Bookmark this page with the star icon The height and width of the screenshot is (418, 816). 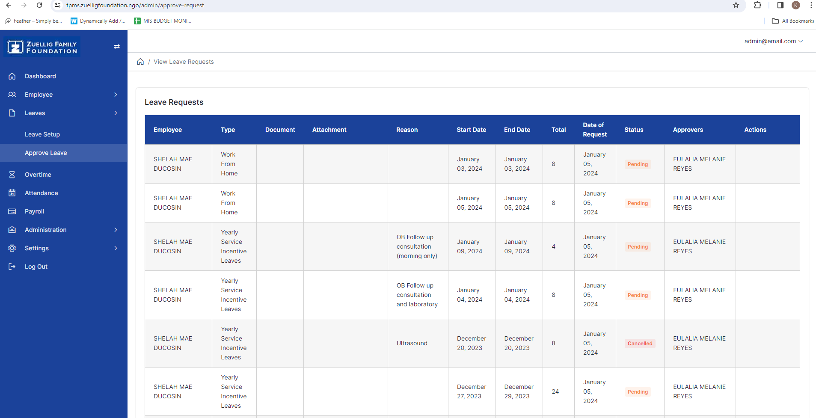click(736, 5)
